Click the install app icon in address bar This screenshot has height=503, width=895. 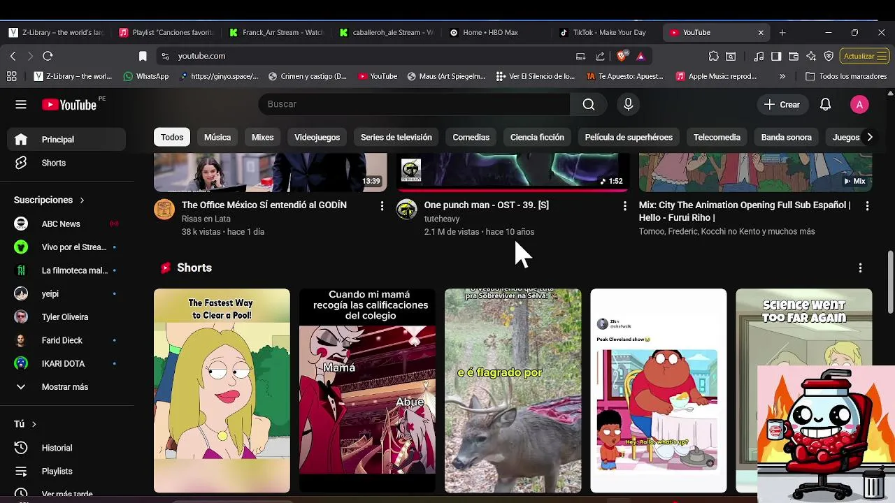[580, 56]
